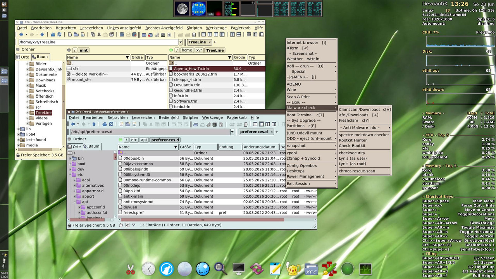This screenshot has height=279, width=496.
Task: Select the freesh.pref file row
Action: (217, 213)
